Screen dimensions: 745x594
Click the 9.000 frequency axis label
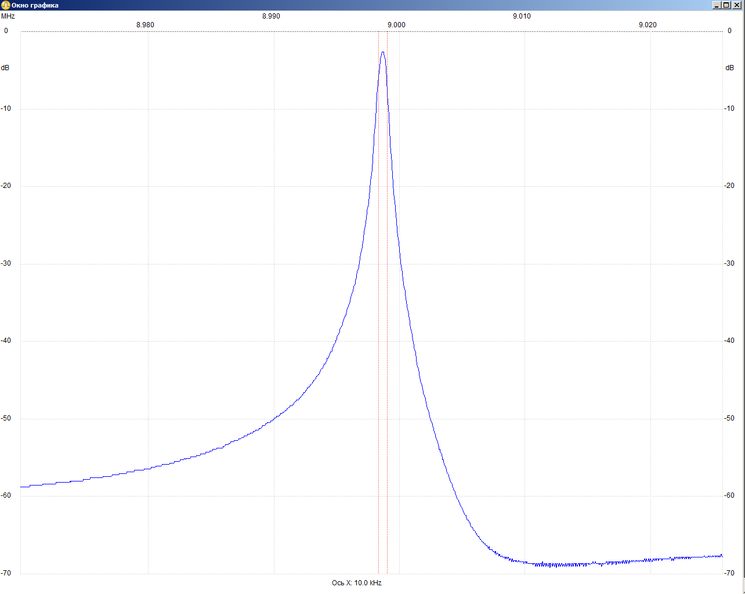pyautogui.click(x=396, y=24)
